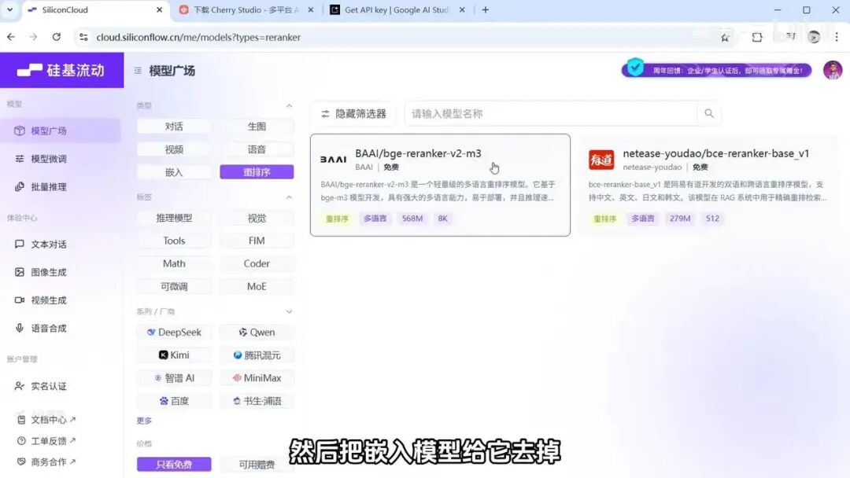This screenshot has width=850, height=478.
Task: Open 商务合作 external link
Action: click(46, 461)
